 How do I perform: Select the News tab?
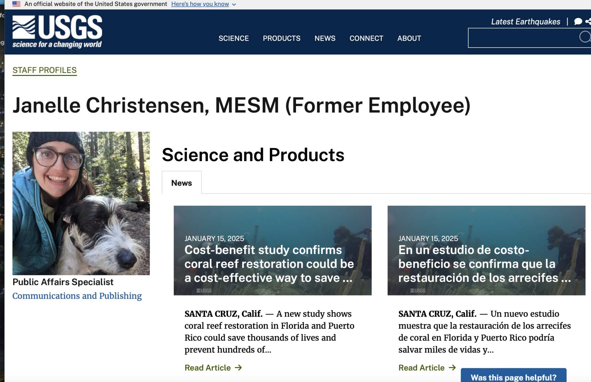(x=181, y=183)
